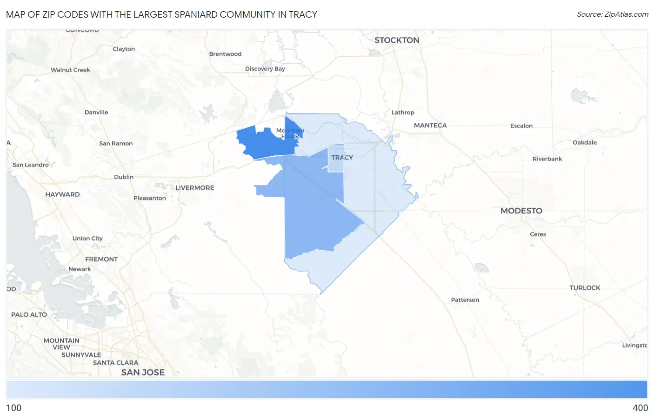Viewport: 654px width, 418px height.
Task: Click the map title heading
Action: click(x=161, y=14)
